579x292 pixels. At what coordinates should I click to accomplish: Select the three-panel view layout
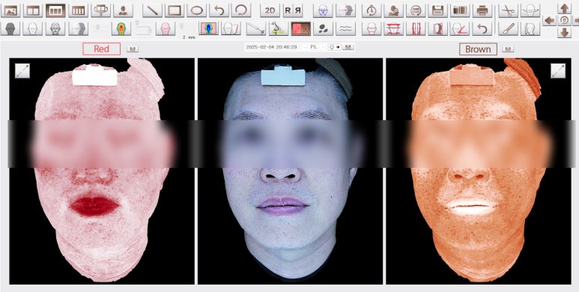pyautogui.click(x=55, y=10)
